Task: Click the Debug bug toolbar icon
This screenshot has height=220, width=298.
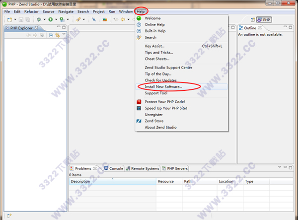Action: (39, 19)
